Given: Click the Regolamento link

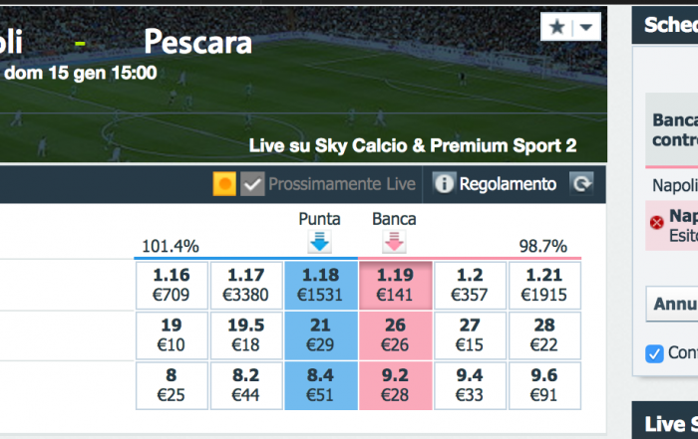Looking at the screenshot, I should click(508, 184).
